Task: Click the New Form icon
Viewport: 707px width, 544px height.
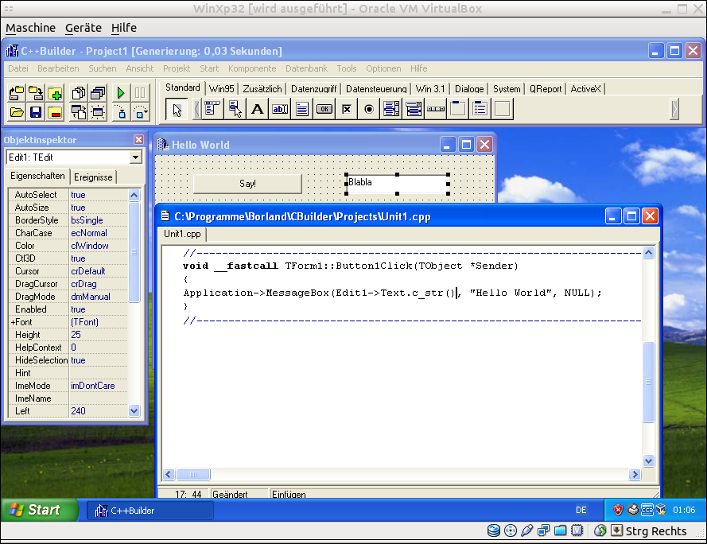Action: click(x=98, y=111)
